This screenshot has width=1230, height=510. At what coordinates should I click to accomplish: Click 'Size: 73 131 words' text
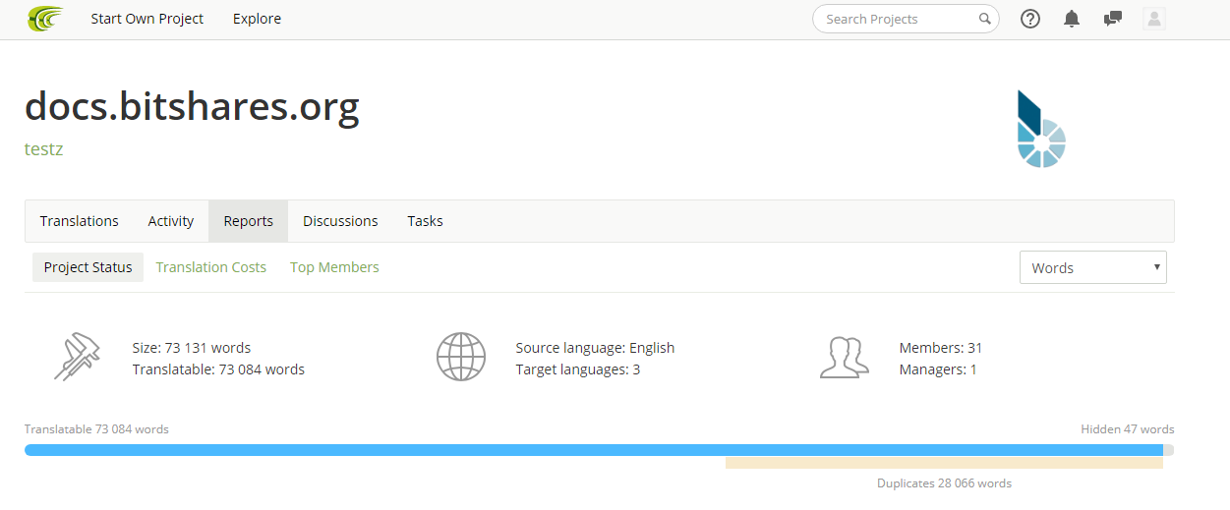192,348
